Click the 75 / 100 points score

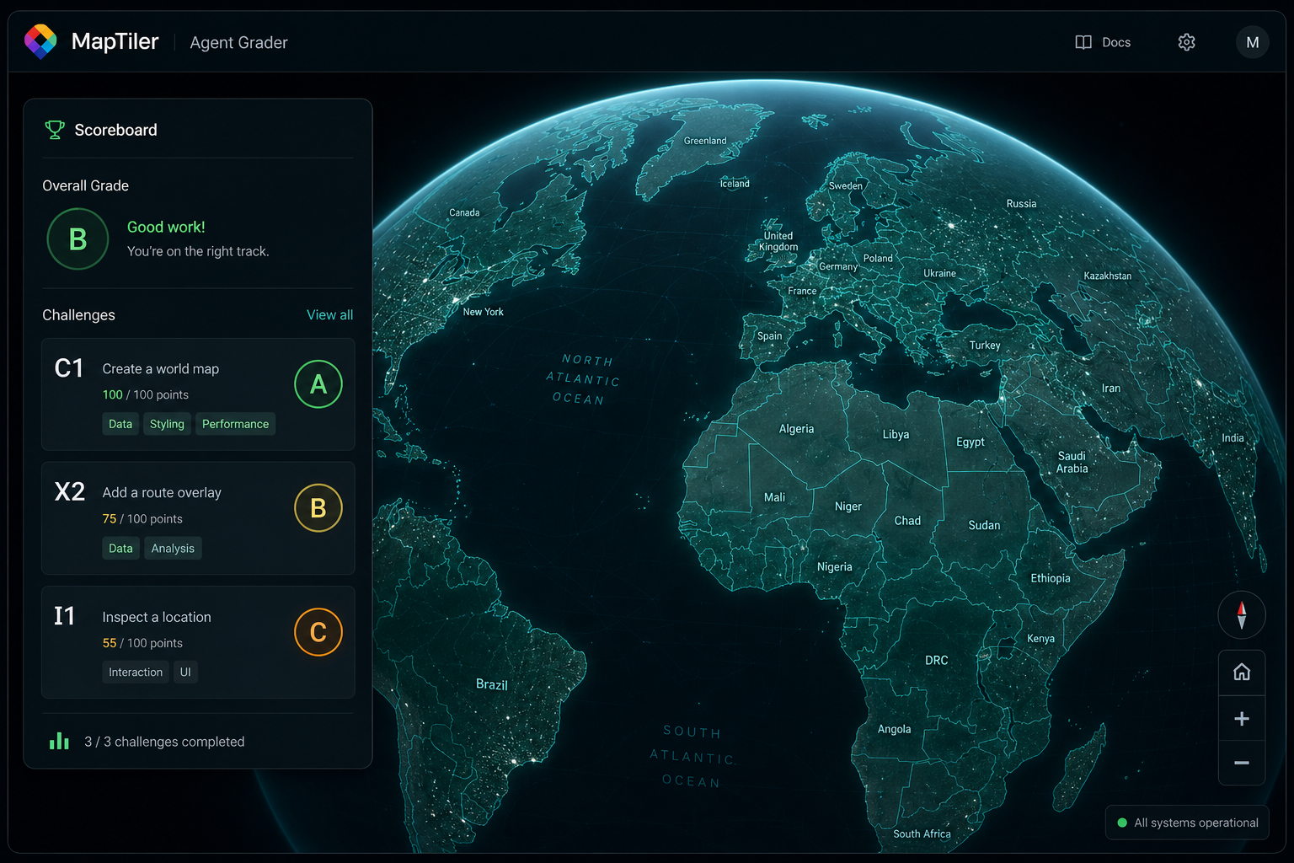tap(142, 518)
